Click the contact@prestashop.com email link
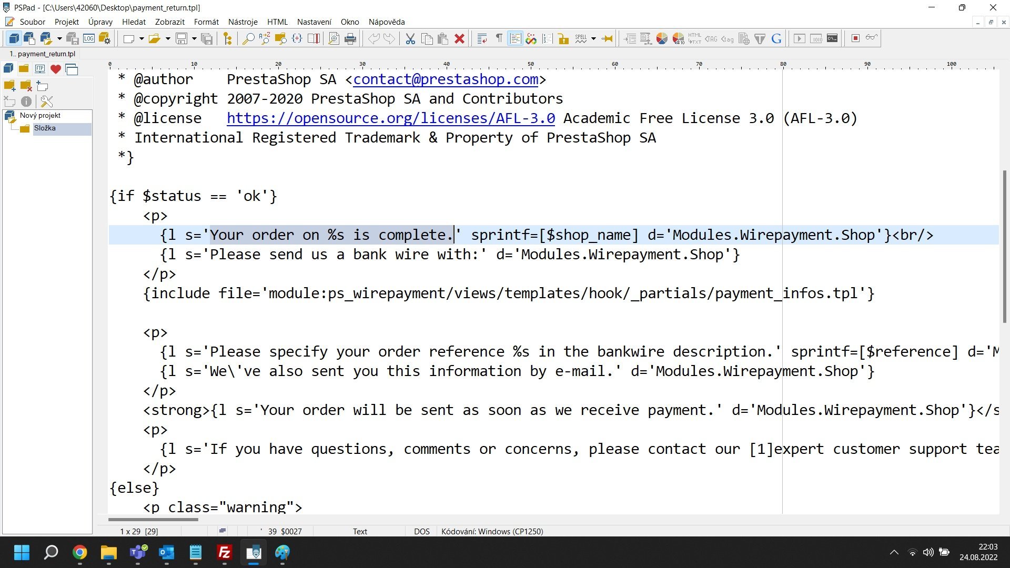 coord(446,79)
